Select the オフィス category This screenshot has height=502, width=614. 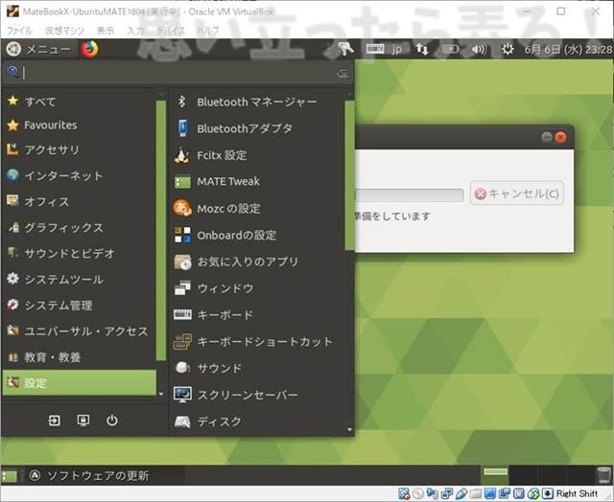(x=80, y=201)
